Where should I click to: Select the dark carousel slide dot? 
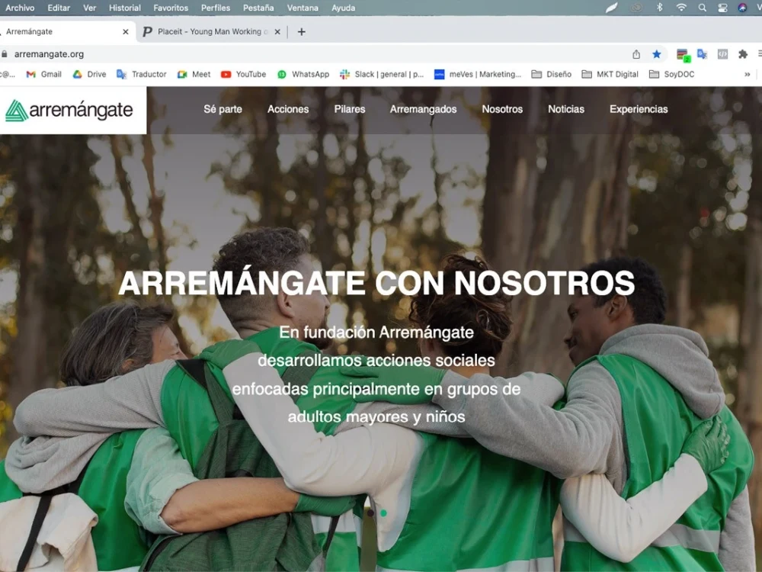coord(371,513)
